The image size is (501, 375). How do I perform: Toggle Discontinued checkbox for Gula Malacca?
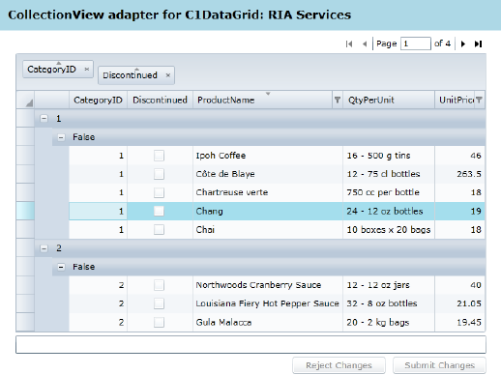[159, 322]
